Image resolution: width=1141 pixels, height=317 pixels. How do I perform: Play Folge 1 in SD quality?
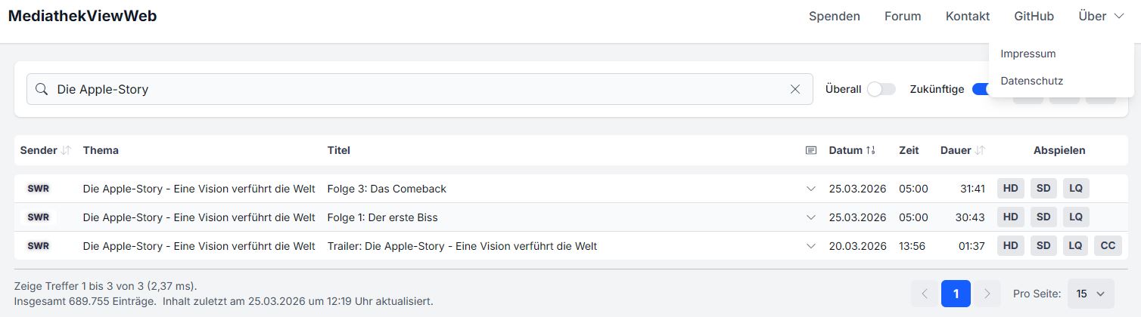[x=1043, y=217]
